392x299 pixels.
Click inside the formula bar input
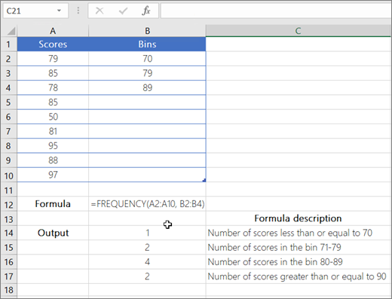[276, 11]
